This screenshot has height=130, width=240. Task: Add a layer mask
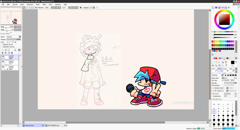click(19, 50)
